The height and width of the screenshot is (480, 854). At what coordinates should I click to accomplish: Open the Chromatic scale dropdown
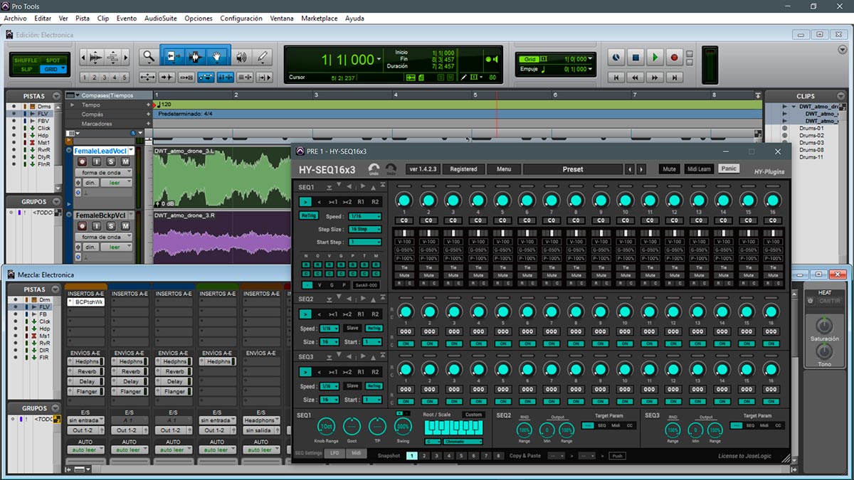462,442
